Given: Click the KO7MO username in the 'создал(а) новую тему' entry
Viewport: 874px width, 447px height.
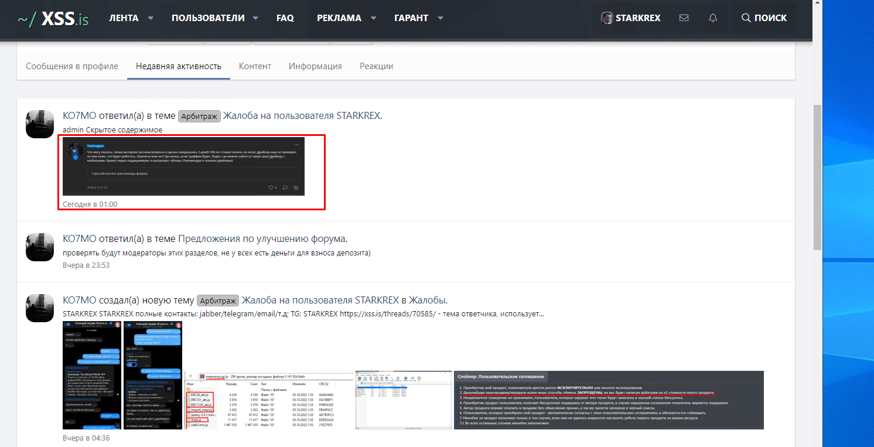Looking at the screenshot, I should 79,301.
